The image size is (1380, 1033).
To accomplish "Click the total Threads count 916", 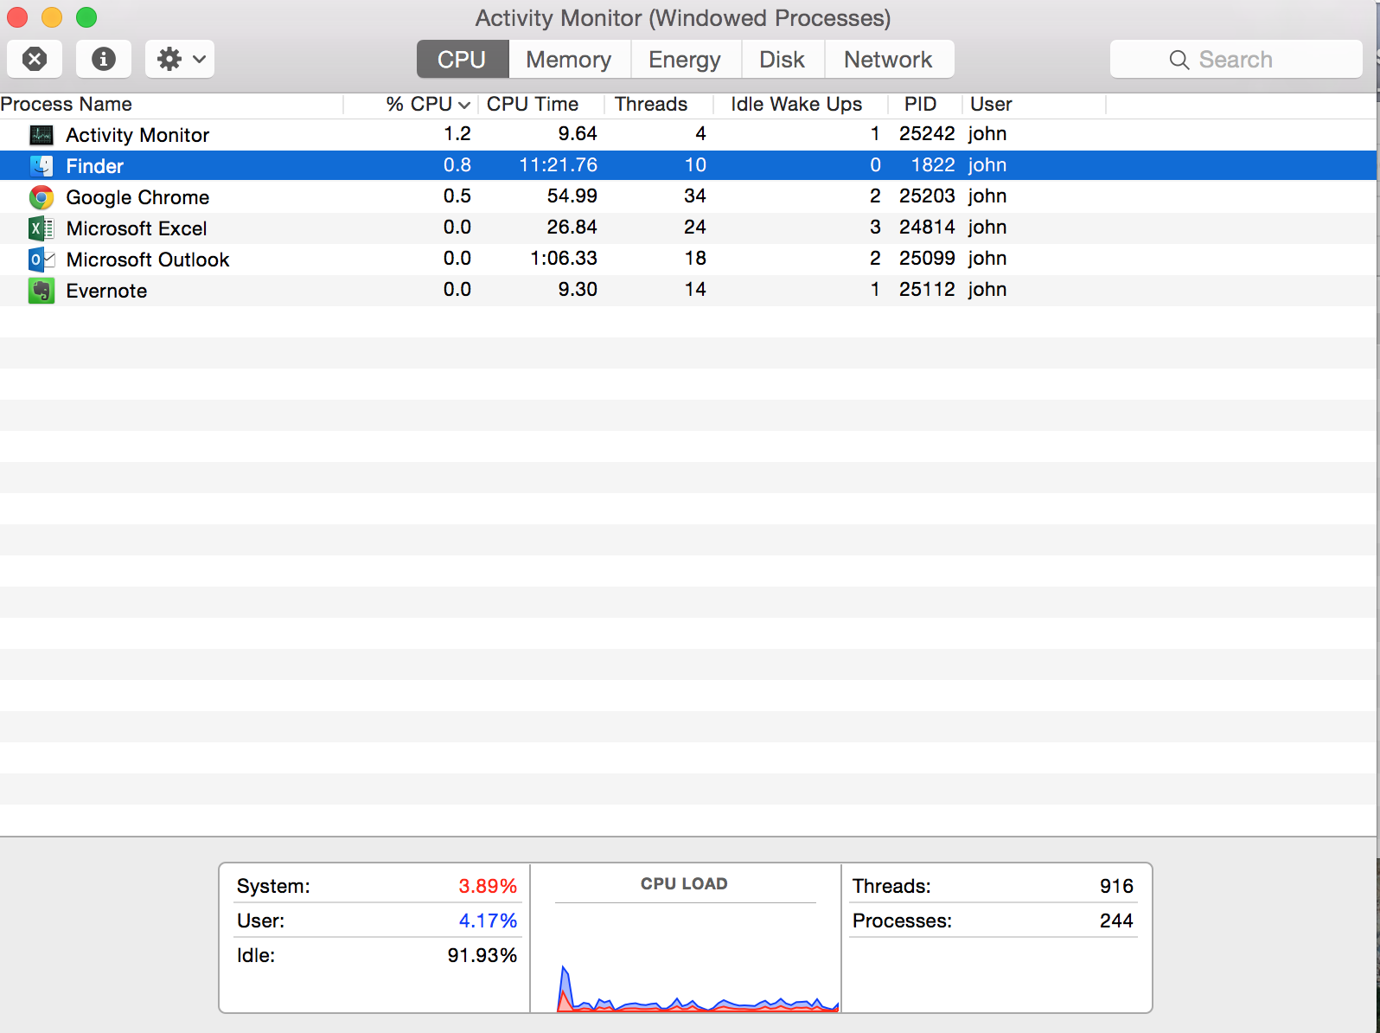I will 1116,886.
